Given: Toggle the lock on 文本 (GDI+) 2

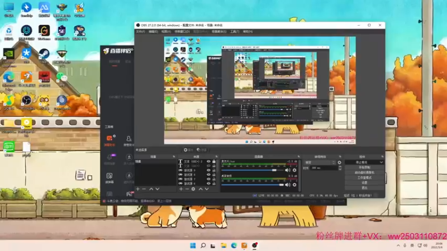Looking at the screenshot, I should click(x=214, y=161).
